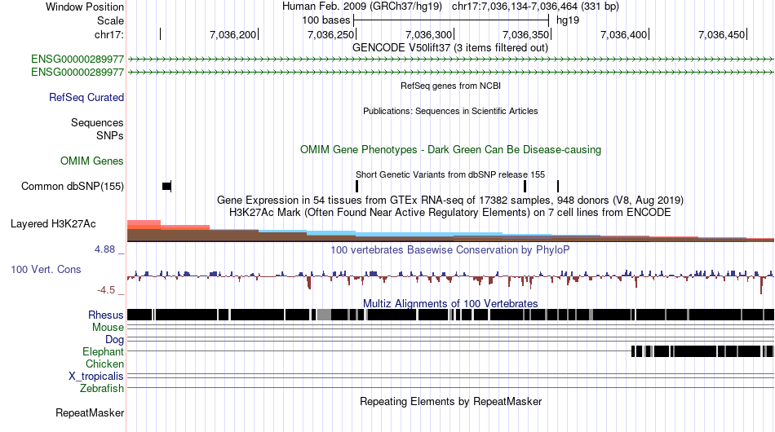Click the OMIM Gene Phenotypes title
The height and width of the screenshot is (432, 775).
pyautogui.click(x=450, y=150)
